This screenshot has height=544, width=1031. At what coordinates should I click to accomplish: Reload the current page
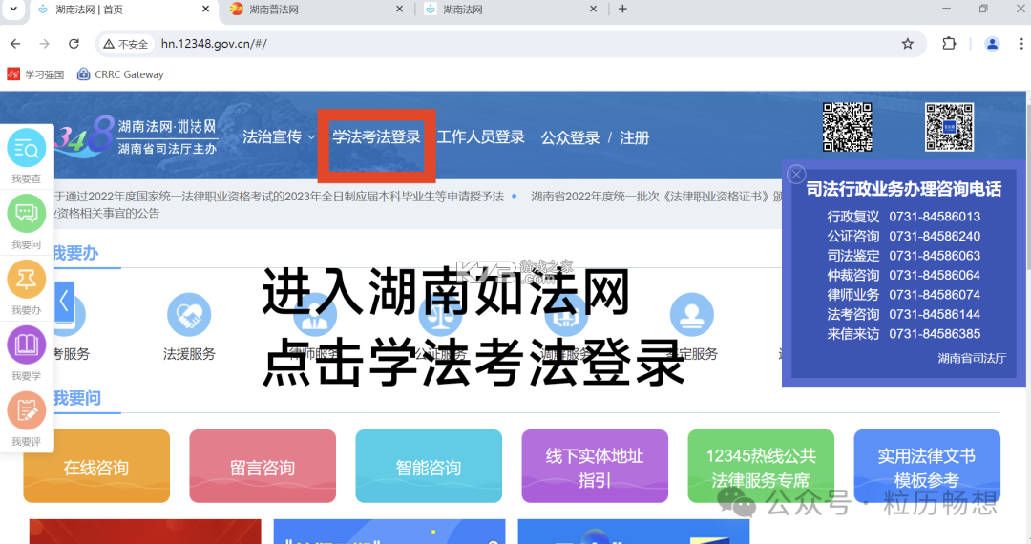(74, 43)
